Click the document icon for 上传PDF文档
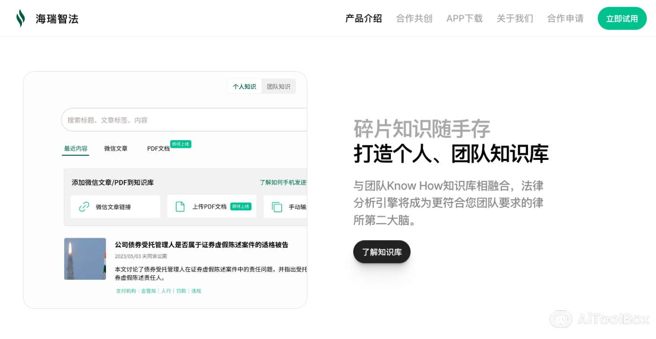The width and height of the screenshot is (656, 339). 180,207
